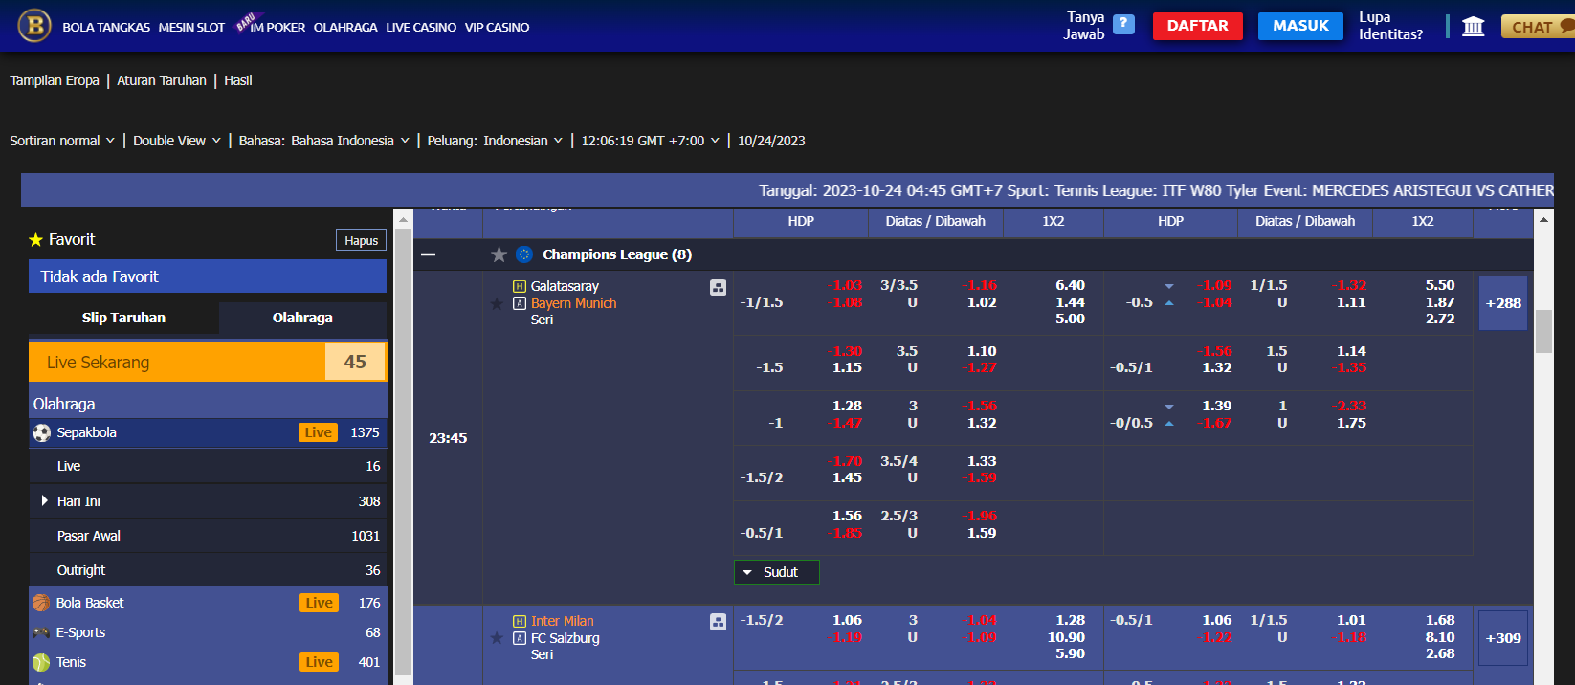Select Pasar Awal in the sidebar
The height and width of the screenshot is (685, 1575).
(208, 536)
